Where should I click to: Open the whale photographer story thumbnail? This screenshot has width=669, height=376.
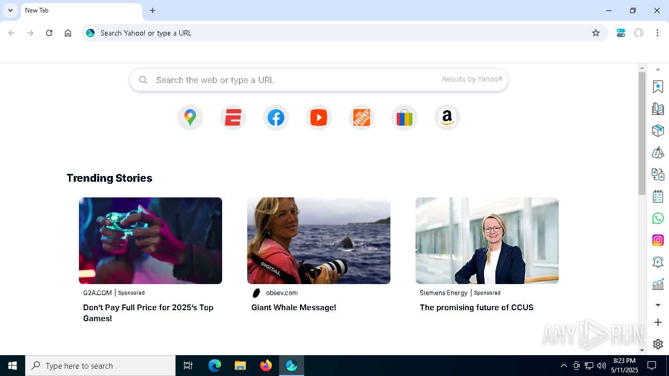pos(319,241)
